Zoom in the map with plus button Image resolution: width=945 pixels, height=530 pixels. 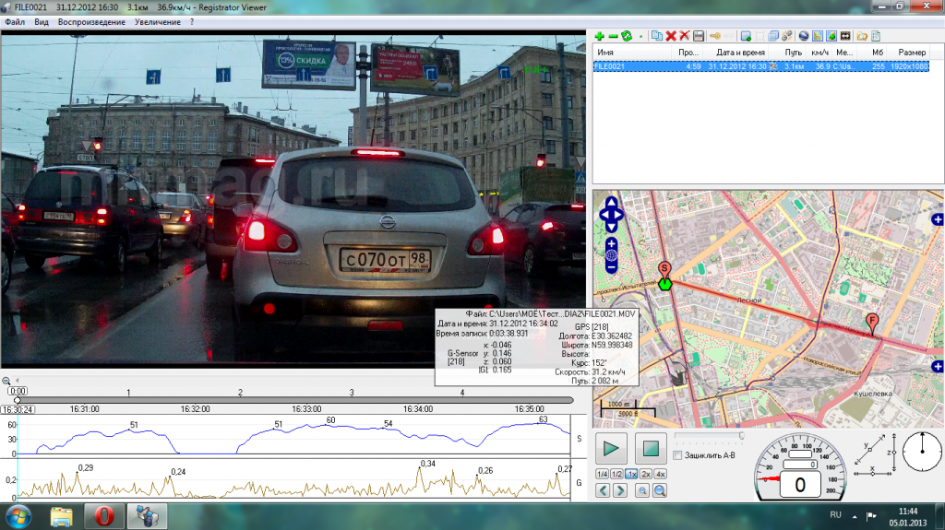611,243
